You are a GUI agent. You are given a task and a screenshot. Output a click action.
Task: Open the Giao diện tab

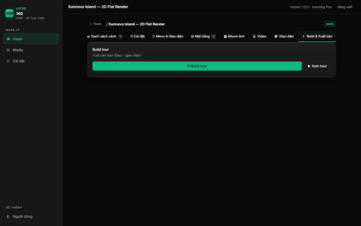(284, 36)
